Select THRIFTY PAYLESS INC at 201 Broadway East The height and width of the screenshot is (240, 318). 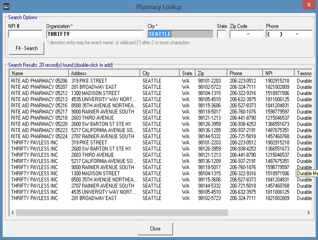point(35,198)
